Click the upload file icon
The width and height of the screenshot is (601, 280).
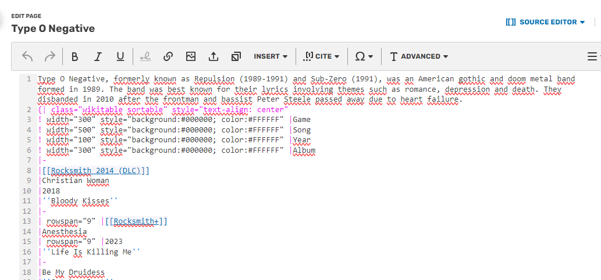213,56
